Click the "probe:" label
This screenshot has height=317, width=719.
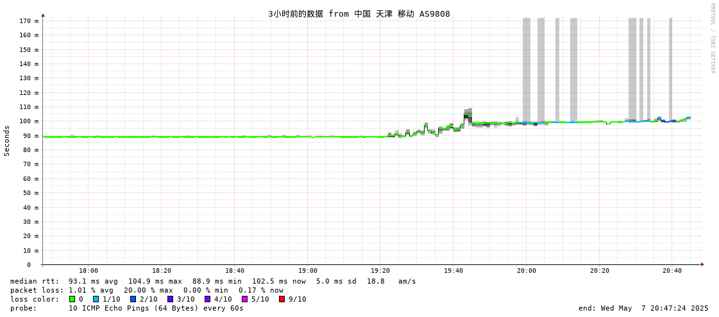click(x=23, y=308)
